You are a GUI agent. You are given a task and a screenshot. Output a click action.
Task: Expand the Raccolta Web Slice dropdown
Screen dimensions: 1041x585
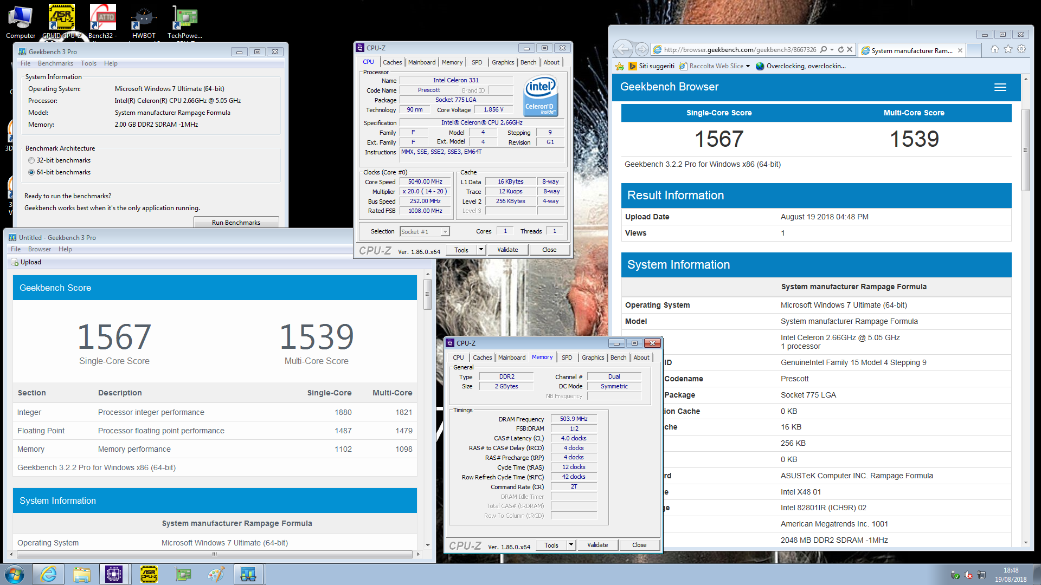pos(748,66)
